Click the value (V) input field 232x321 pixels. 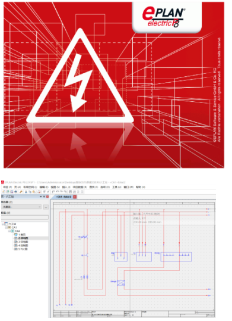point(25,217)
